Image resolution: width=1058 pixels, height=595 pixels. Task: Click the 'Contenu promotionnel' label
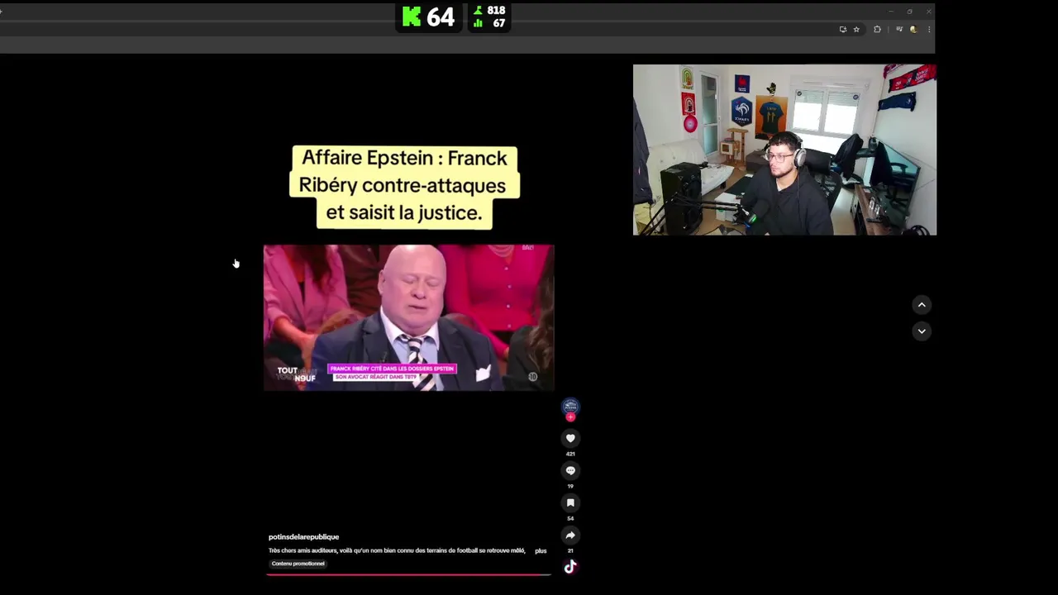298,564
